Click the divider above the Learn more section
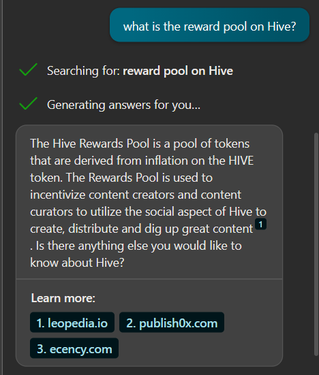This screenshot has height=375, width=319. pos(149,279)
